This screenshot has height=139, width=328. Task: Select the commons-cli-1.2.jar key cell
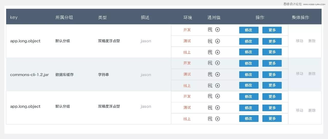click(29, 75)
